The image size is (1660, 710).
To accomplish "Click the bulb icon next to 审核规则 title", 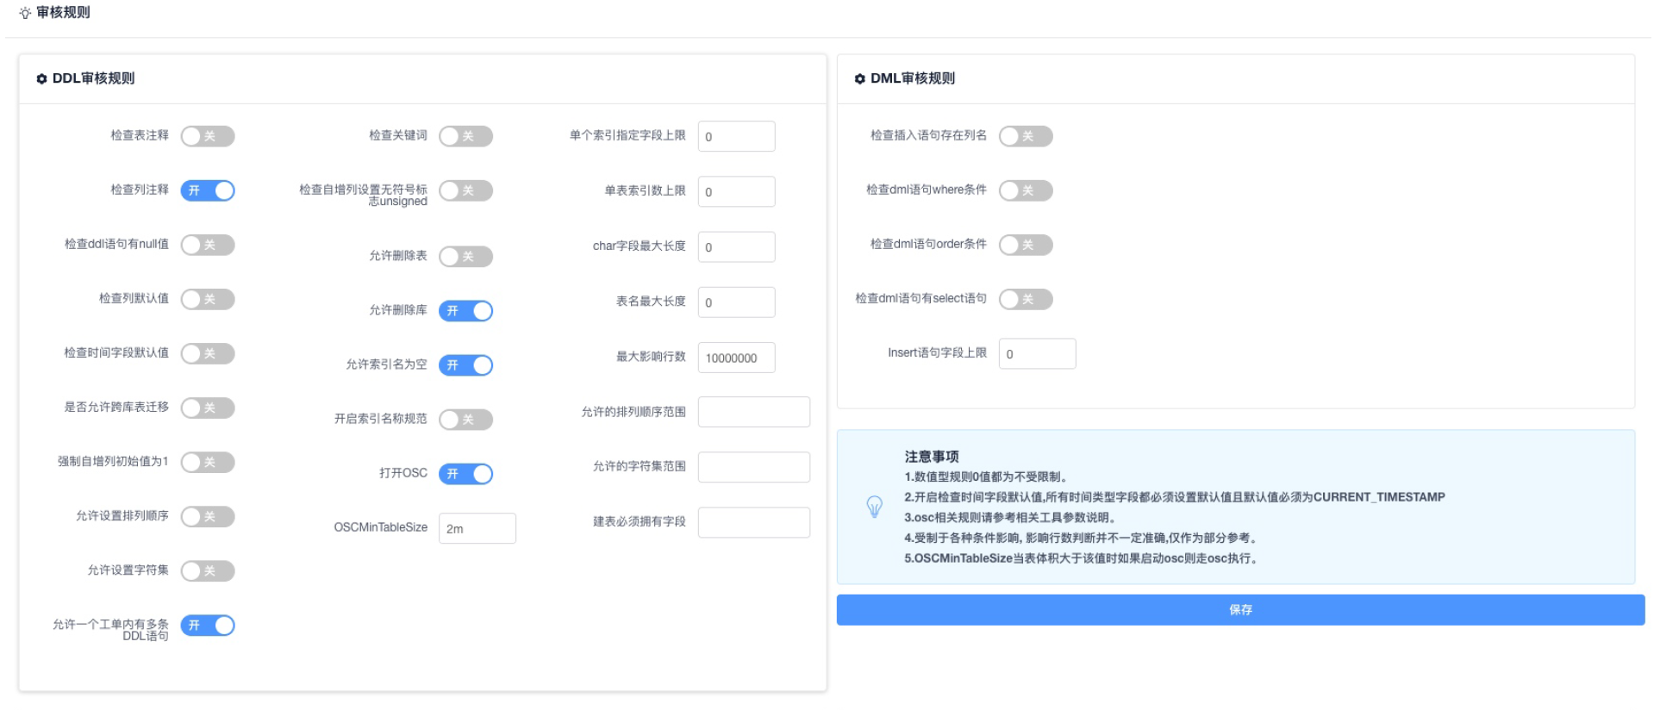I will coord(25,13).
